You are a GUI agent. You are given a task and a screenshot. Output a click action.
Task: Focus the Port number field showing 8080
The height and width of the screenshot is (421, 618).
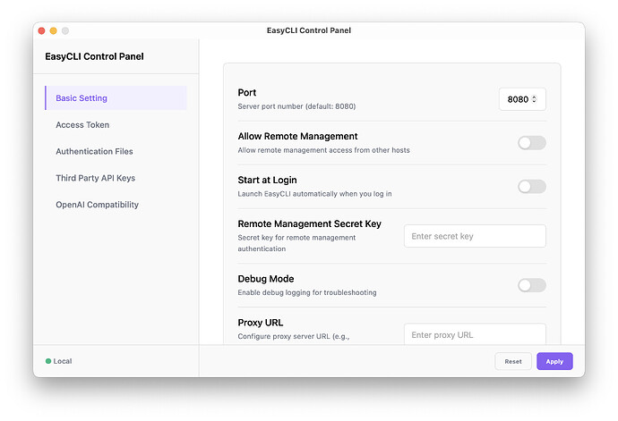pyautogui.click(x=522, y=99)
